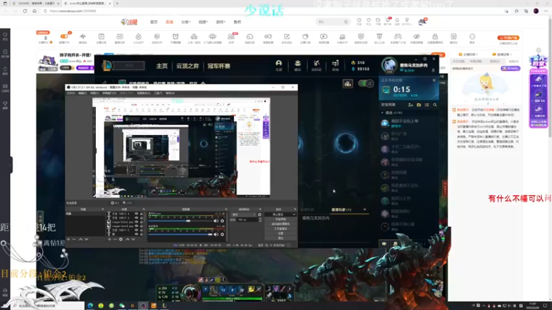Increase OBS transition duration stepper
Viewport: 552px width, 310px height.
[x=260, y=218]
